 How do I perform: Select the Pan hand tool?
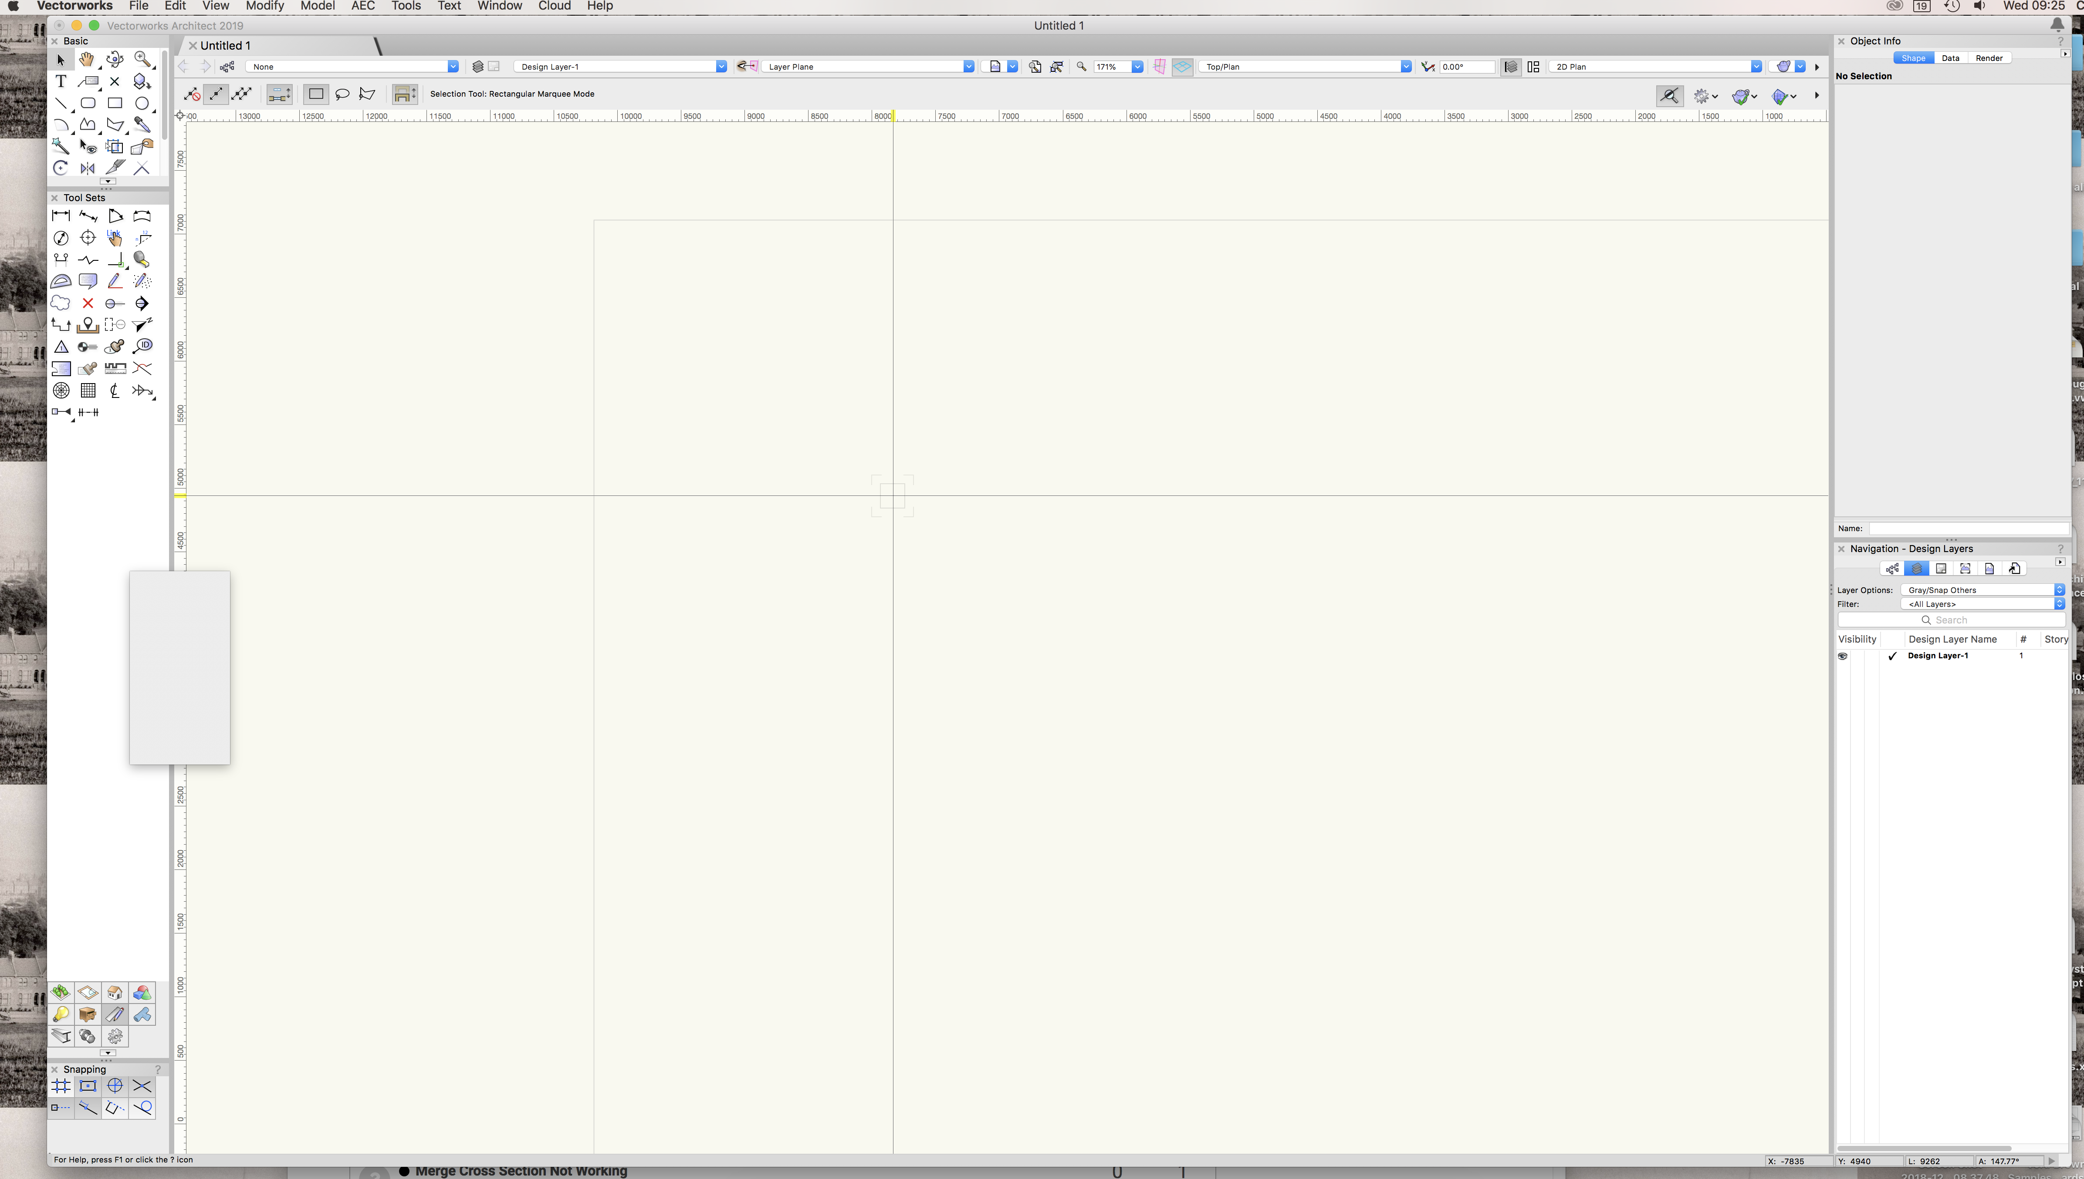click(x=87, y=59)
